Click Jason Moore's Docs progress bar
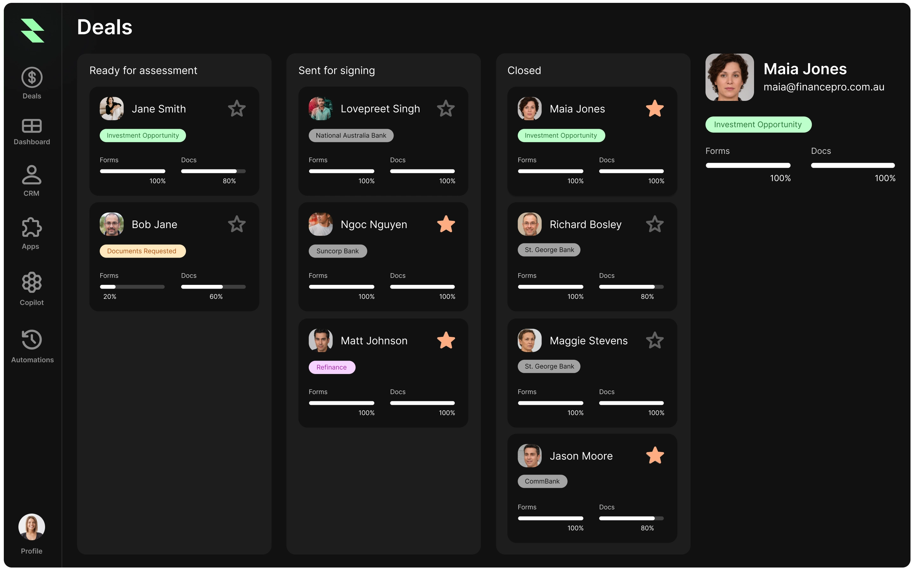This screenshot has height=571, width=914. point(631,519)
